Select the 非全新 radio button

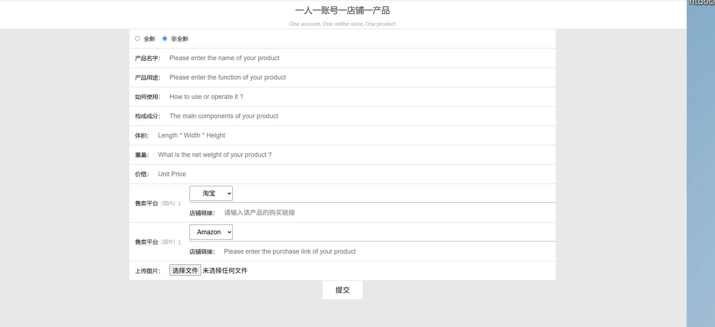coord(165,39)
